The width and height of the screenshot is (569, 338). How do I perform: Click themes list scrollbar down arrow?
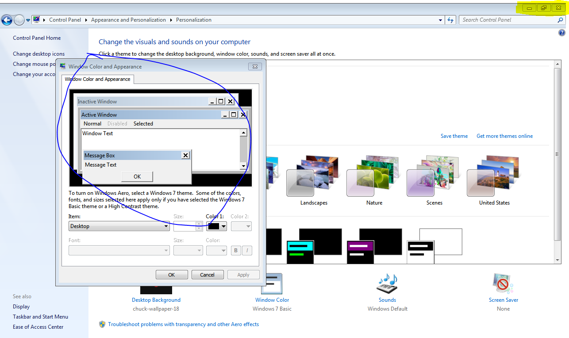558,260
